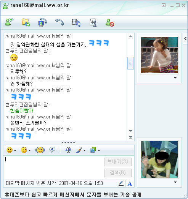
Task: Click the conversation scrollbar thumb
Action: coord(130,63)
